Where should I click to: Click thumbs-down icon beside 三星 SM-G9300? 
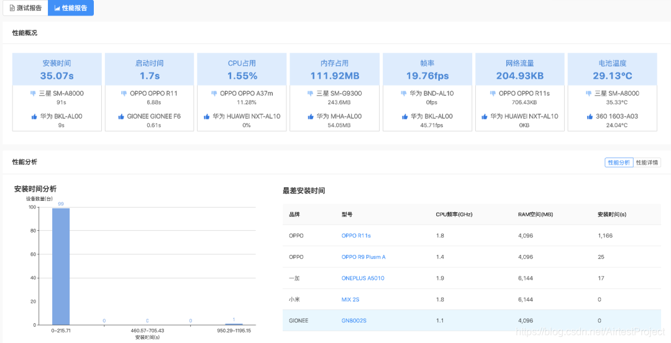click(311, 94)
